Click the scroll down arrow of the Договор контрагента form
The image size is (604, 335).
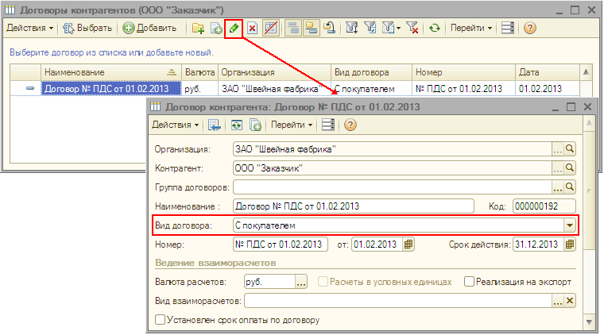pyautogui.click(x=590, y=322)
